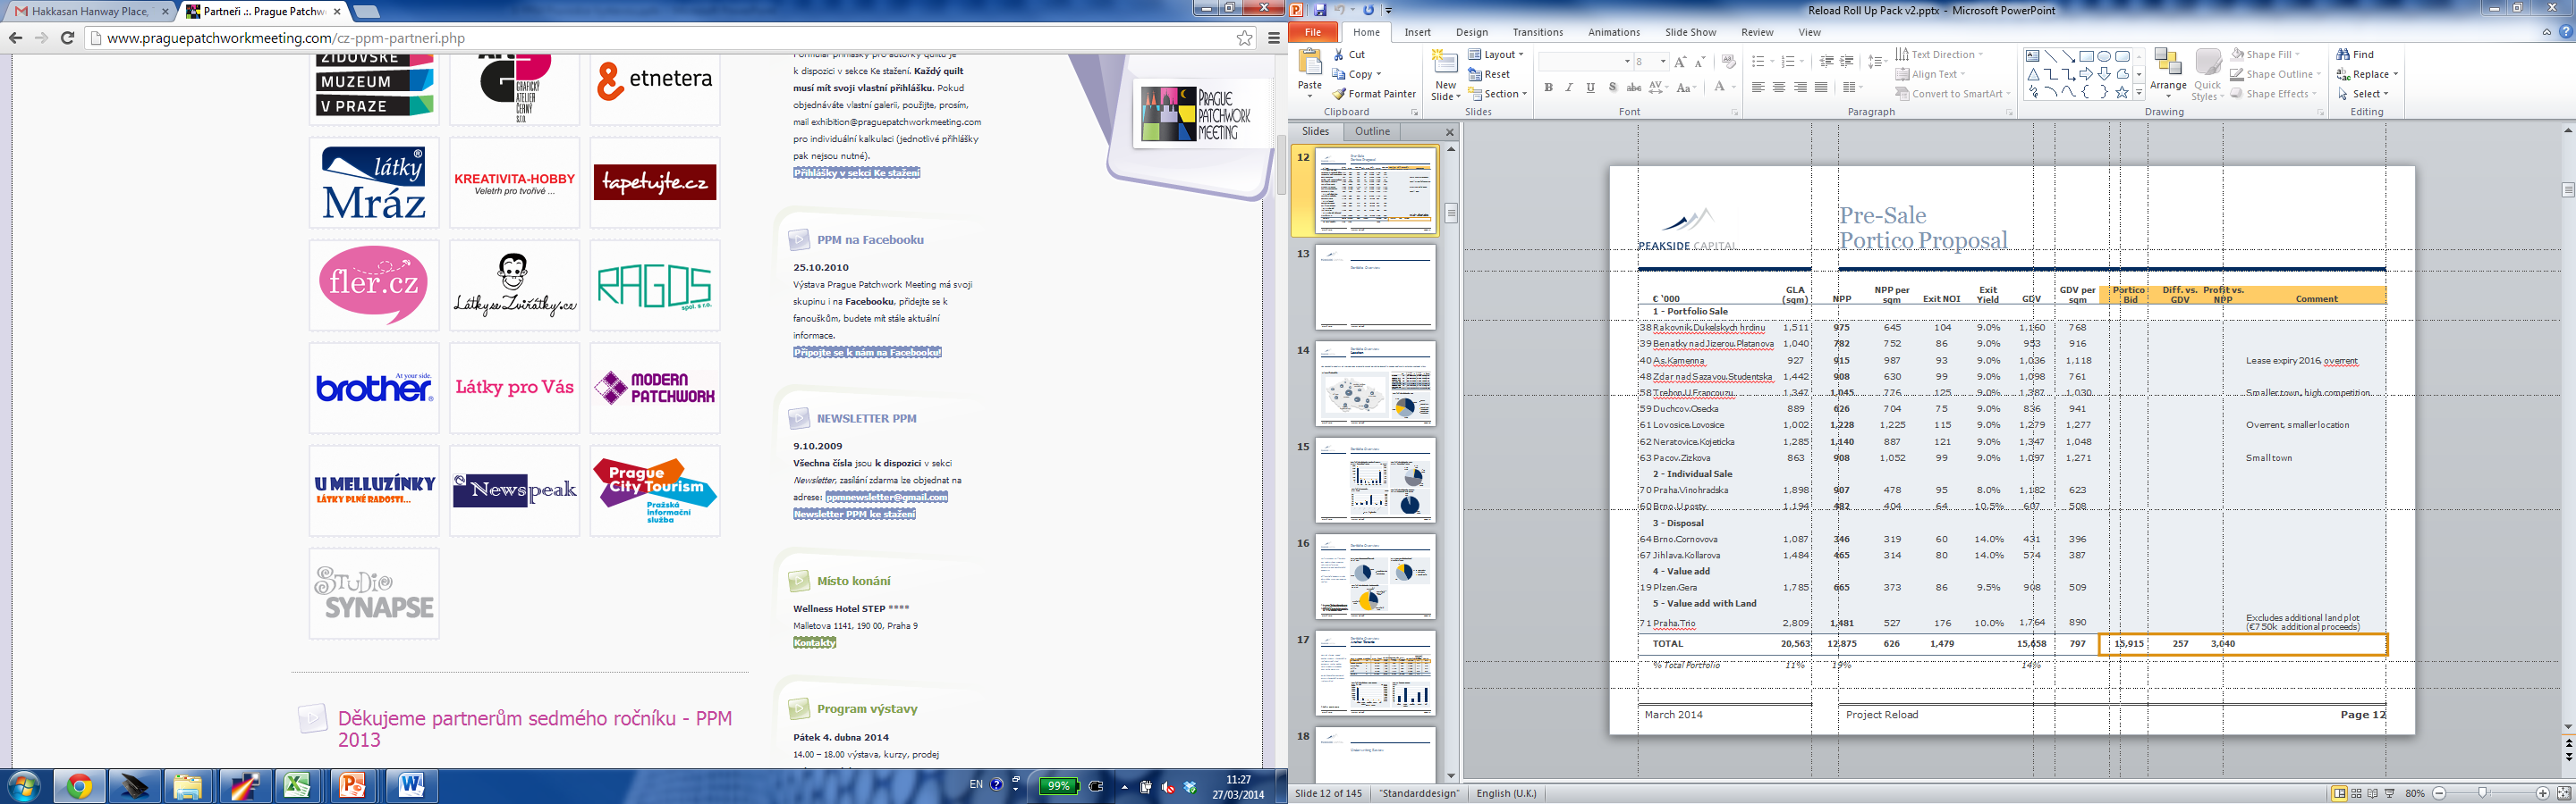Bookmark the page with the star icon in Chrome
This screenshot has width=2576, height=804.
point(1244,38)
